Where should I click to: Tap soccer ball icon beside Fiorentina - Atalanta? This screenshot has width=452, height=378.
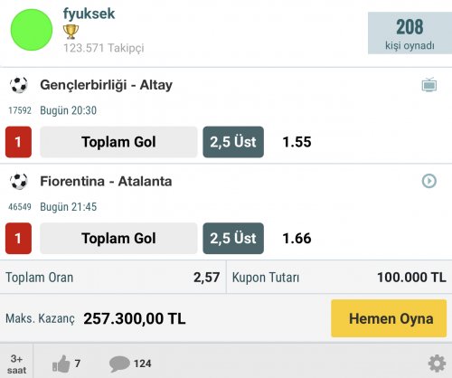click(x=19, y=181)
